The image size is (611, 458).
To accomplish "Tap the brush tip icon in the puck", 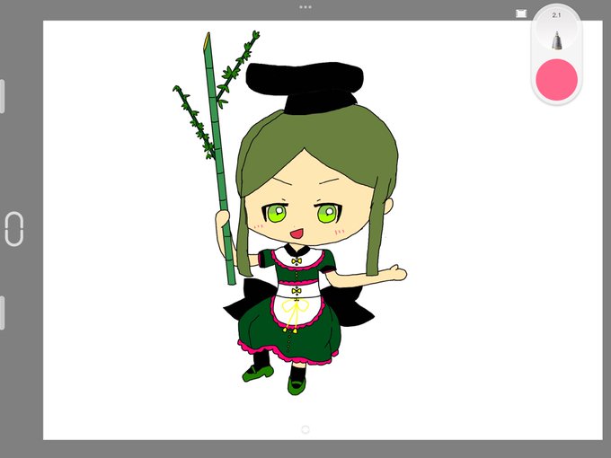I will point(557,41).
